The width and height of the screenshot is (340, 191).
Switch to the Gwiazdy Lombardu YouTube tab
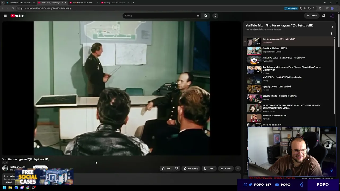115,3
